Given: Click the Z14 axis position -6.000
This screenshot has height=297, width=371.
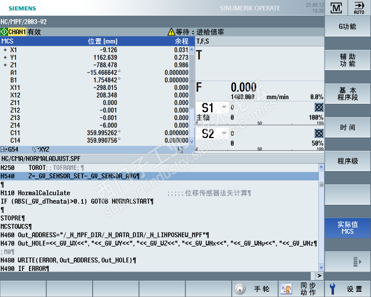Looking at the screenshot, I should [108, 125].
